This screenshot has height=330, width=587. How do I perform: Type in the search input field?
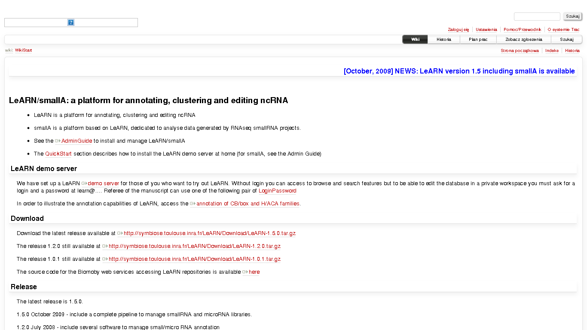point(537,16)
